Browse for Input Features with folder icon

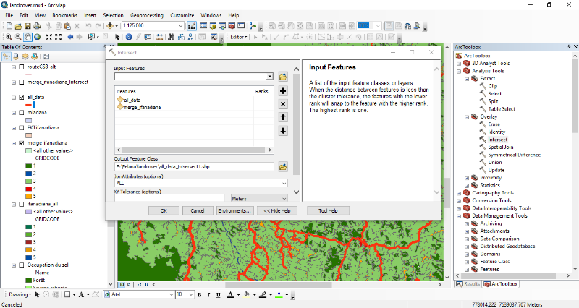click(x=283, y=76)
